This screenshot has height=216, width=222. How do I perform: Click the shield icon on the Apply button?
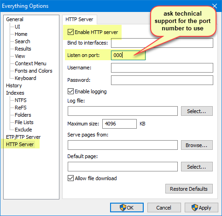coord(195,208)
